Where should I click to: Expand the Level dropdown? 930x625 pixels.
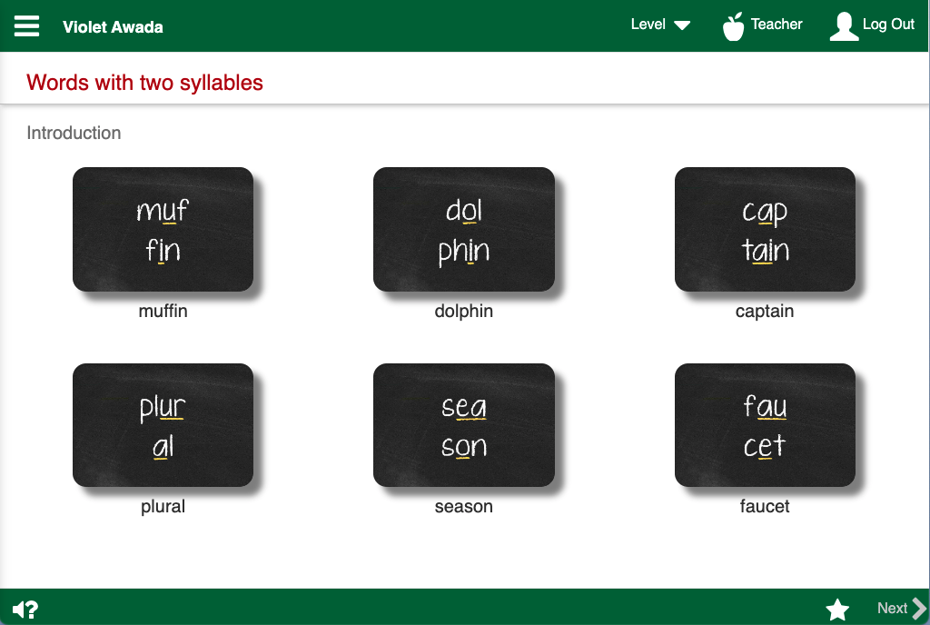tap(660, 25)
